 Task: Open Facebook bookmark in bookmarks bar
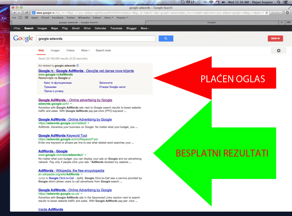point(58,18)
